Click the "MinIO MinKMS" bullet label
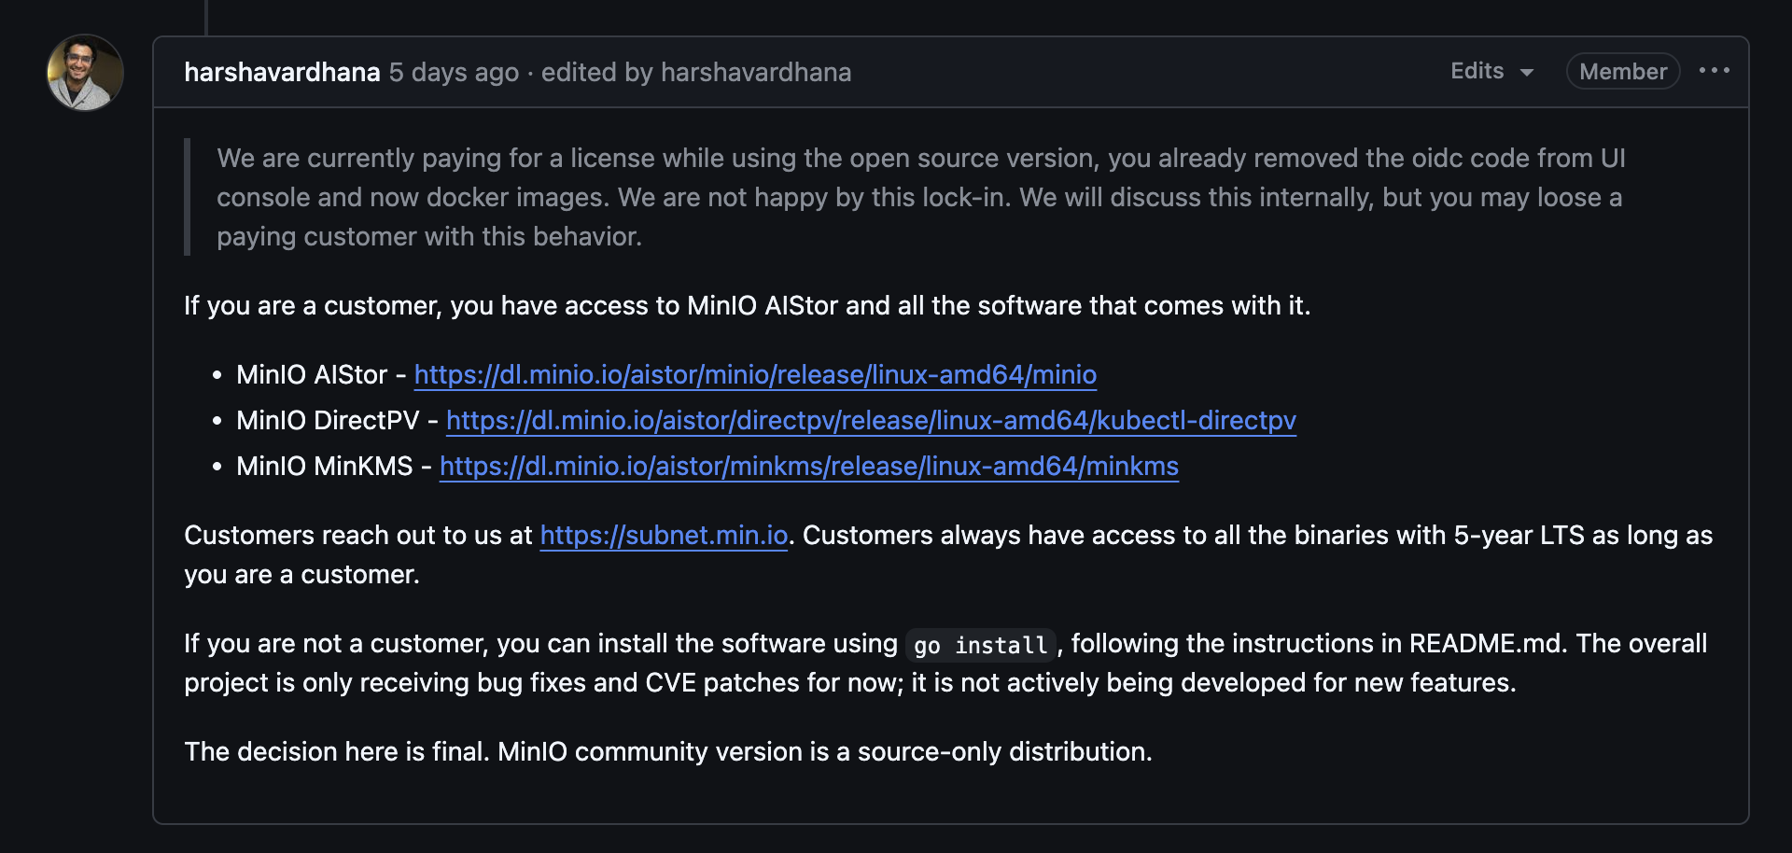Viewport: 1792px width, 853px height. coord(324,466)
